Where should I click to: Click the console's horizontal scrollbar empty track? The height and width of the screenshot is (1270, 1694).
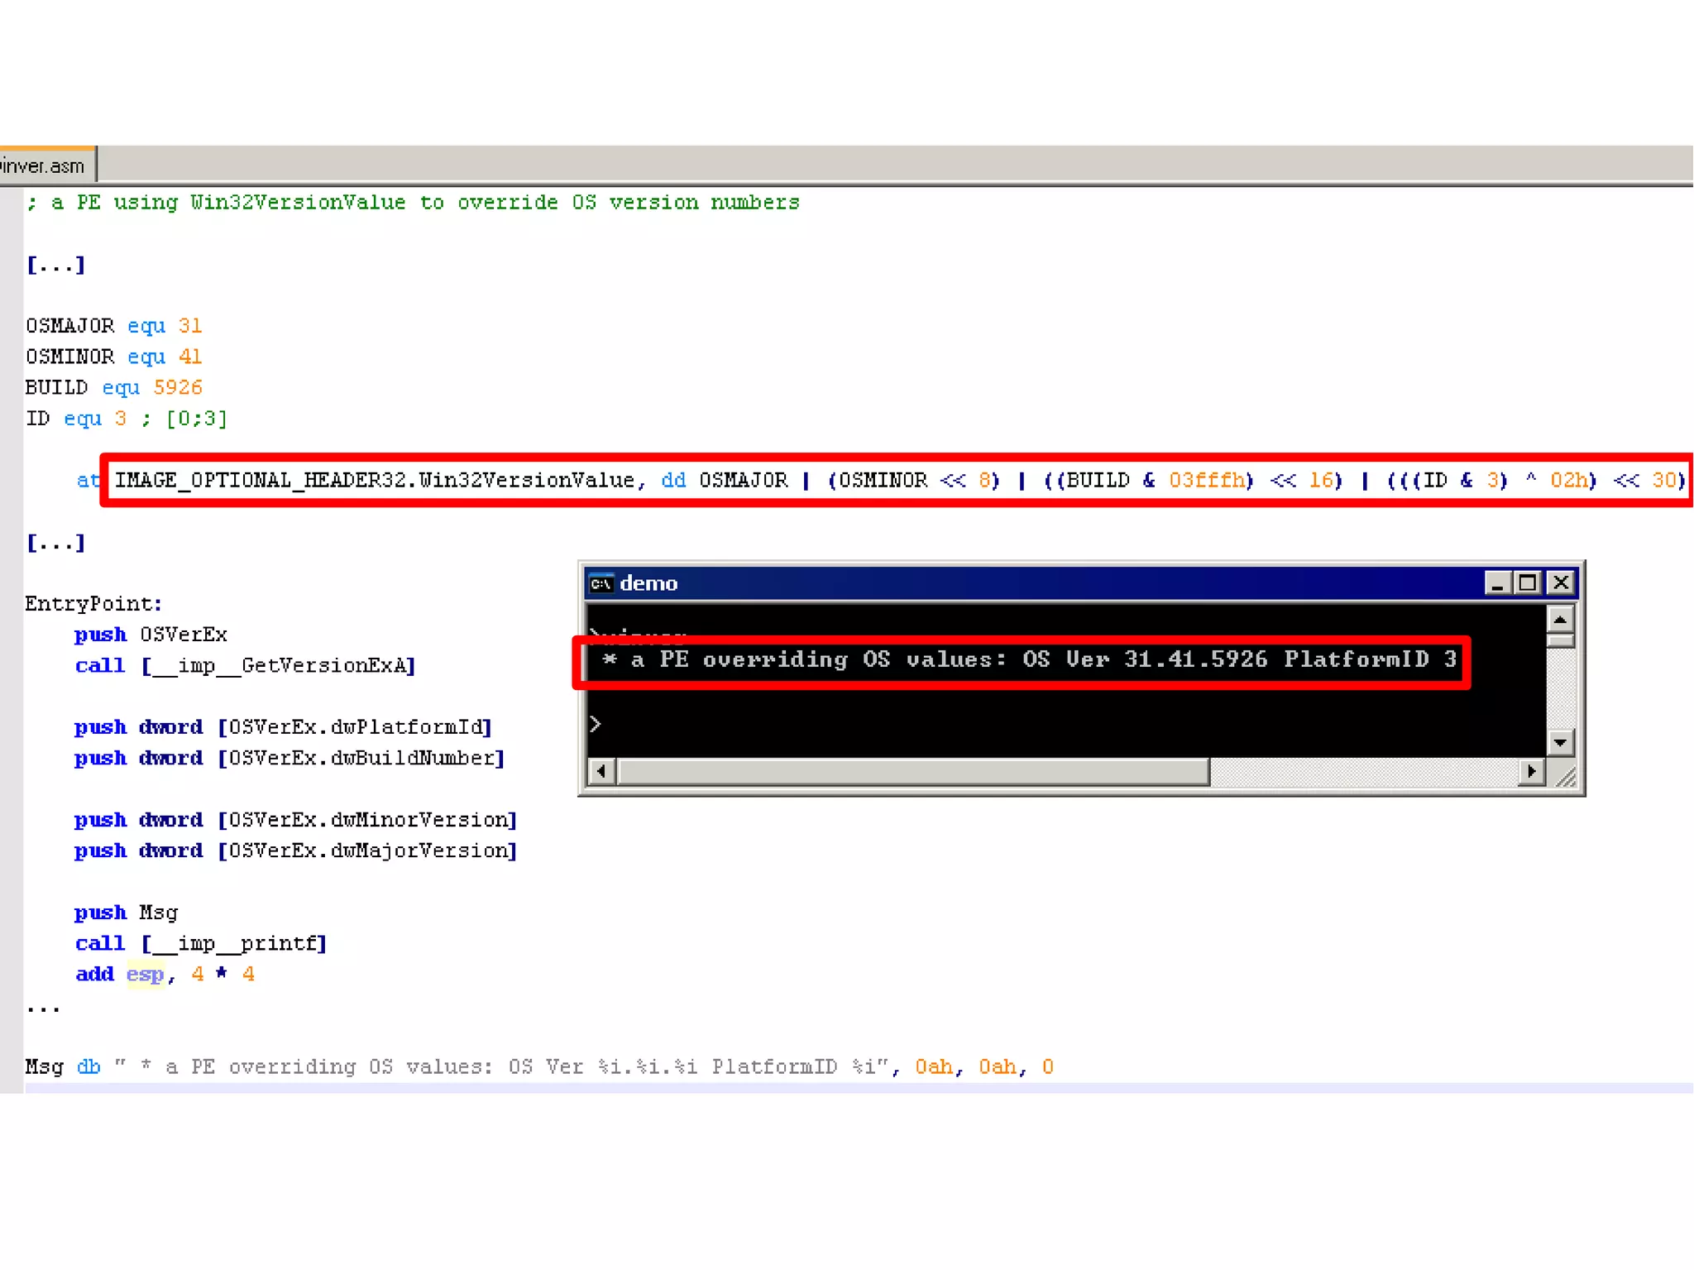point(1365,772)
